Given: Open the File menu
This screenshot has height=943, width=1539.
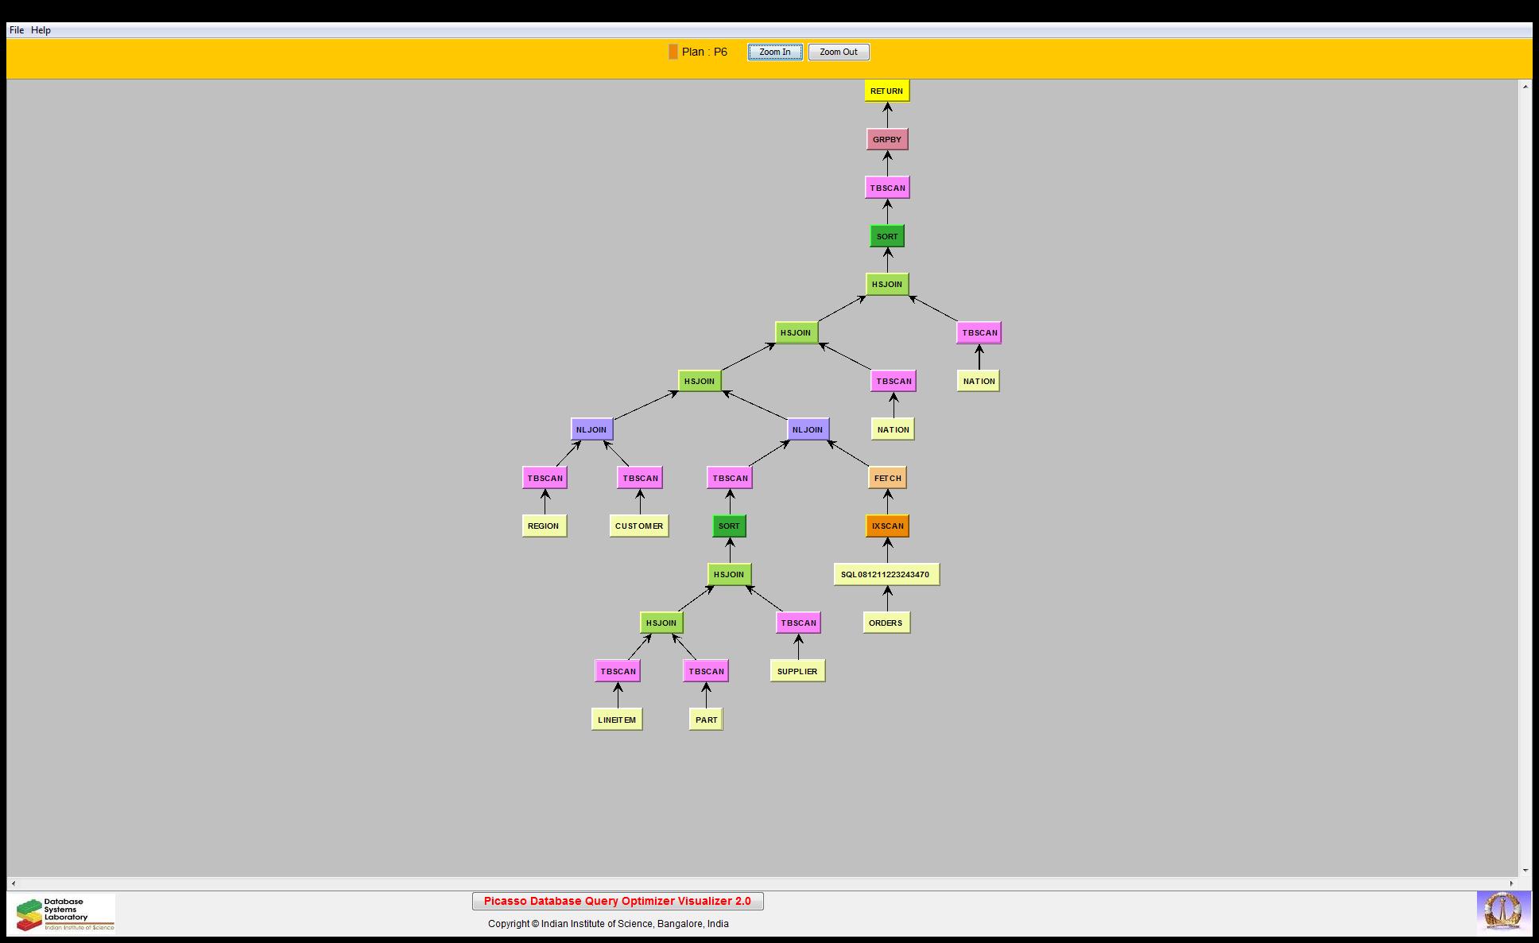Looking at the screenshot, I should [17, 30].
